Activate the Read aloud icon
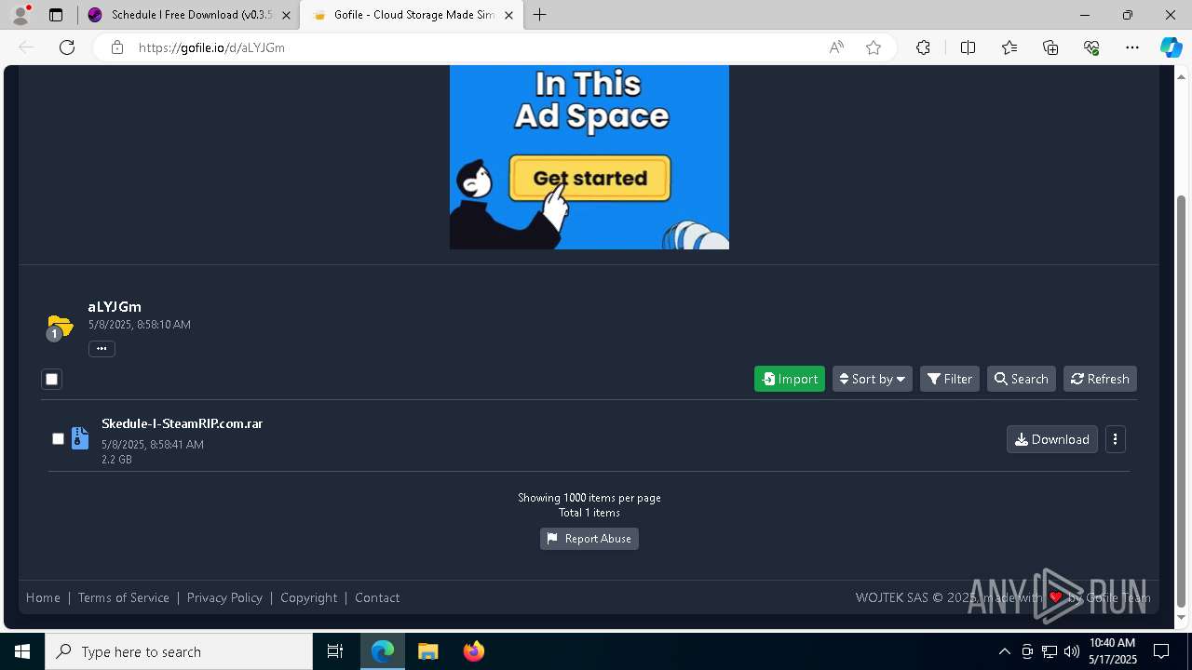Screen dimensions: 1192x670 (x=836, y=47)
